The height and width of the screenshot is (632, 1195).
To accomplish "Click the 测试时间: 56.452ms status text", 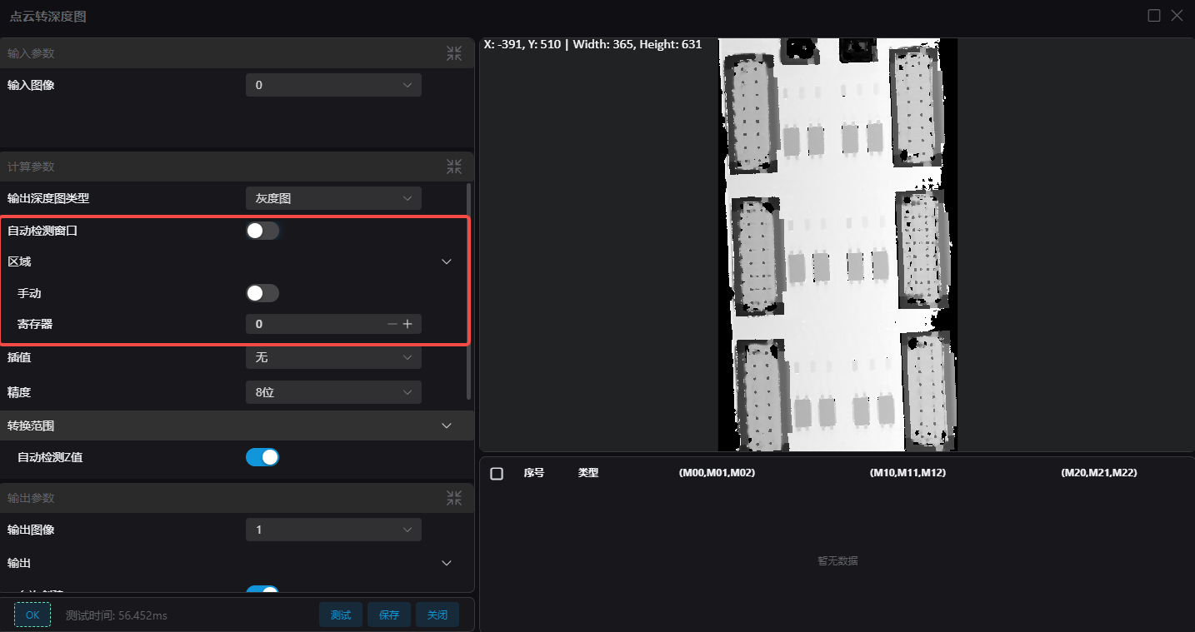I will click(x=117, y=615).
